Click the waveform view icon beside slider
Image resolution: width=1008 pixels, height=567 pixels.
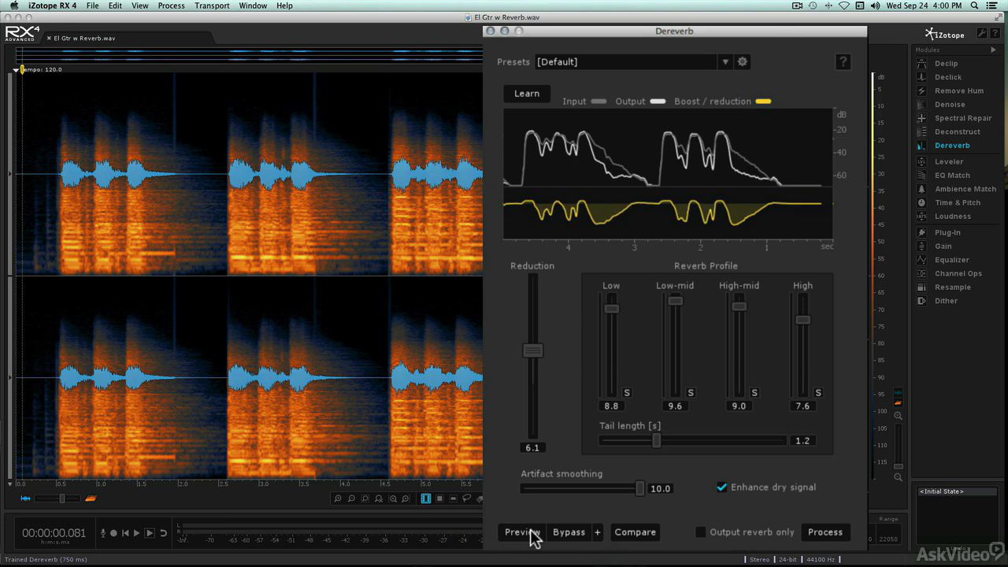pos(26,498)
